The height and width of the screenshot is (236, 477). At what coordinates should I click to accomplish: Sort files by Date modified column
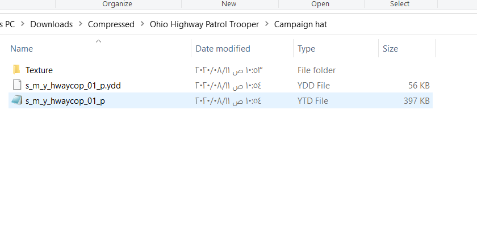[223, 49]
